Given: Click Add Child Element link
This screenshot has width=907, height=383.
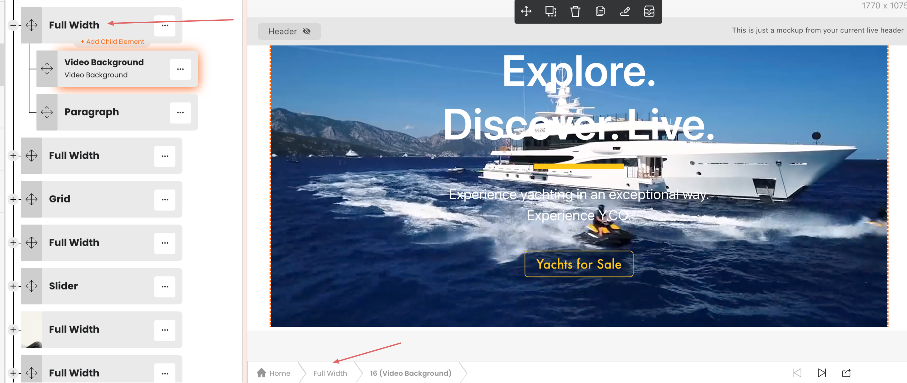Looking at the screenshot, I should (x=112, y=41).
